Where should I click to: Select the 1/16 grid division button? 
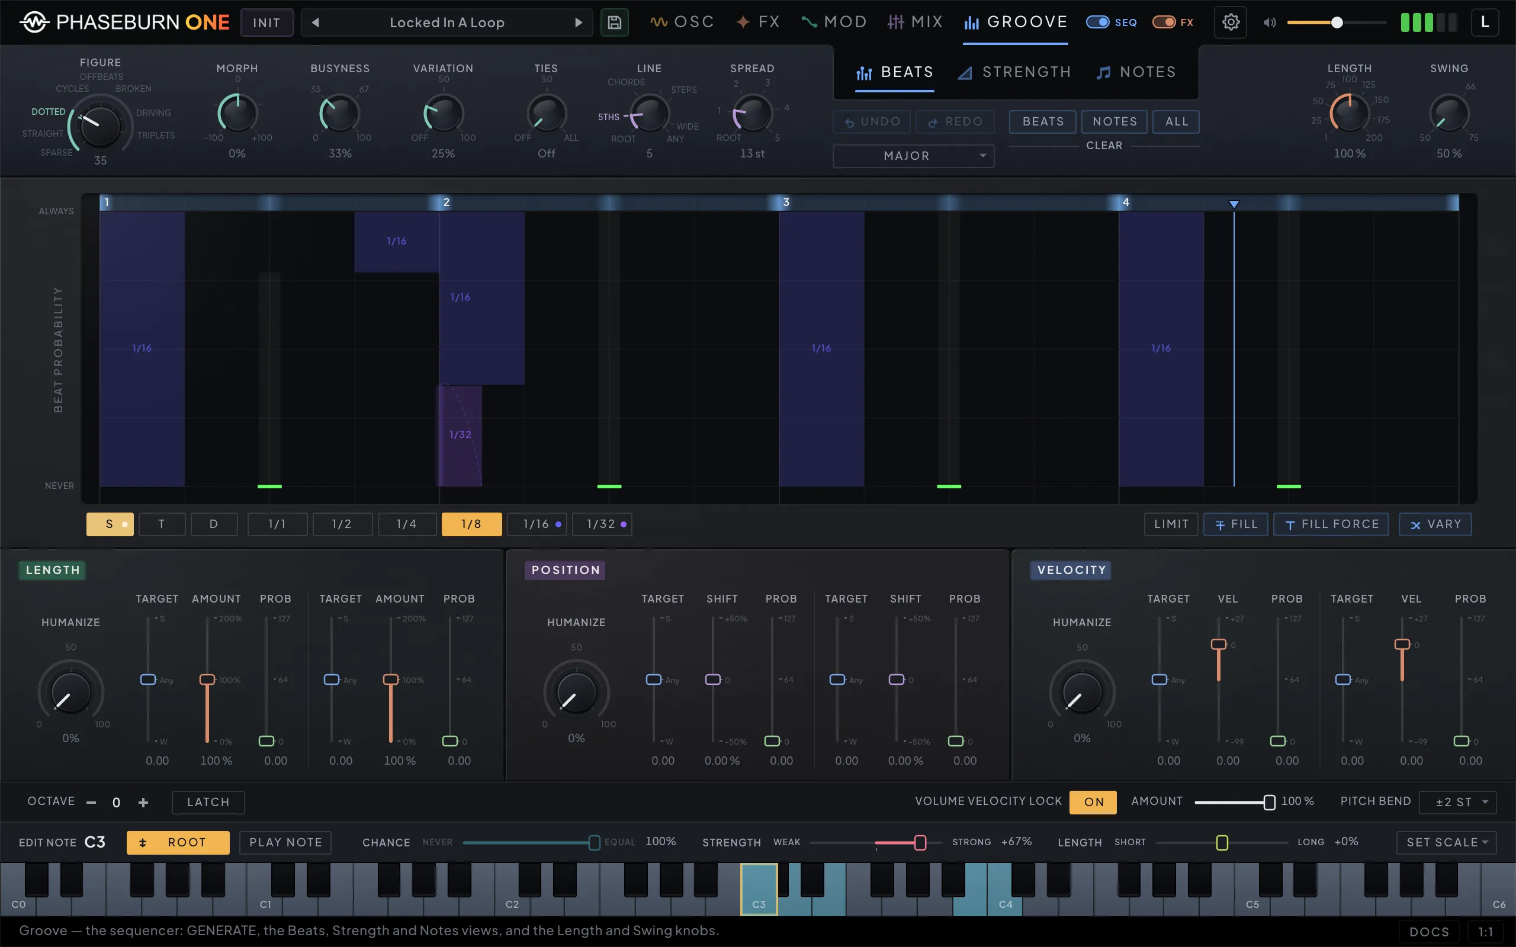(x=537, y=524)
